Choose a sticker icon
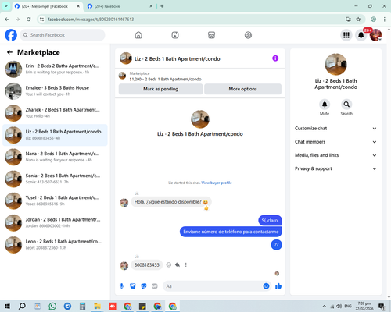The image size is (391, 312). pyautogui.click(x=144, y=286)
